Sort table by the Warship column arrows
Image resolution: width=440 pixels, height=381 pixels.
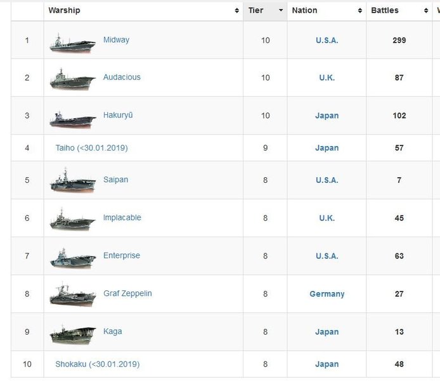[x=236, y=11]
